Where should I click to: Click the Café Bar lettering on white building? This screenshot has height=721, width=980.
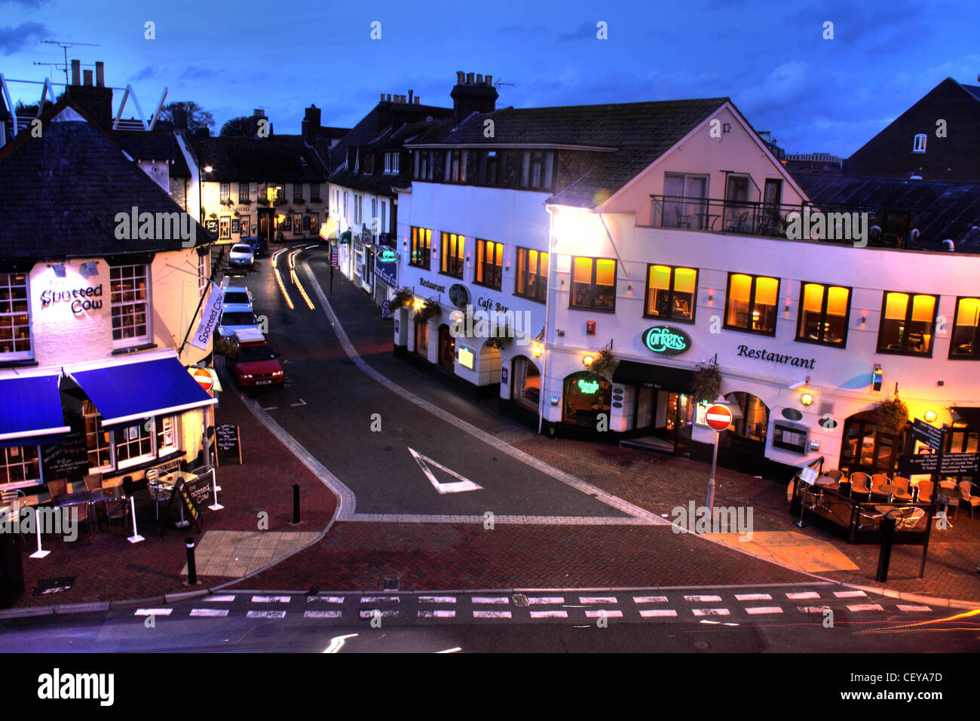pyautogui.click(x=492, y=304)
